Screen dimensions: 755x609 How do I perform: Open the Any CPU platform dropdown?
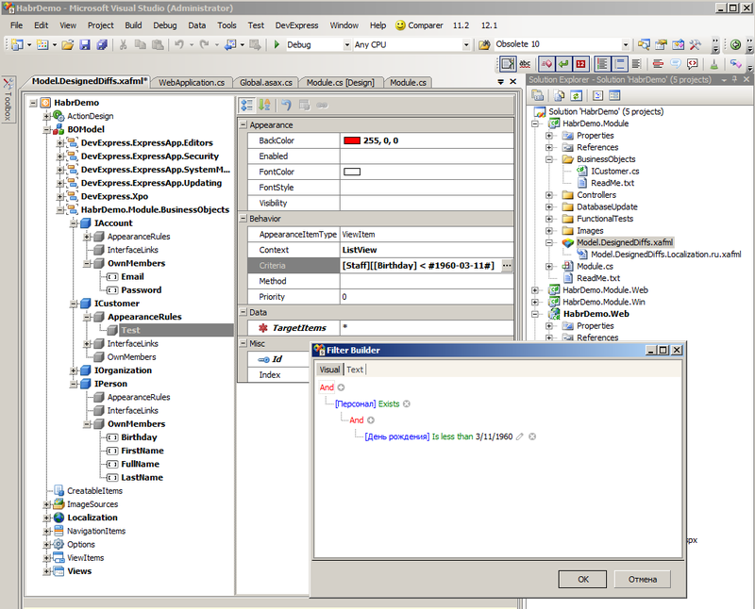pyautogui.click(x=466, y=44)
